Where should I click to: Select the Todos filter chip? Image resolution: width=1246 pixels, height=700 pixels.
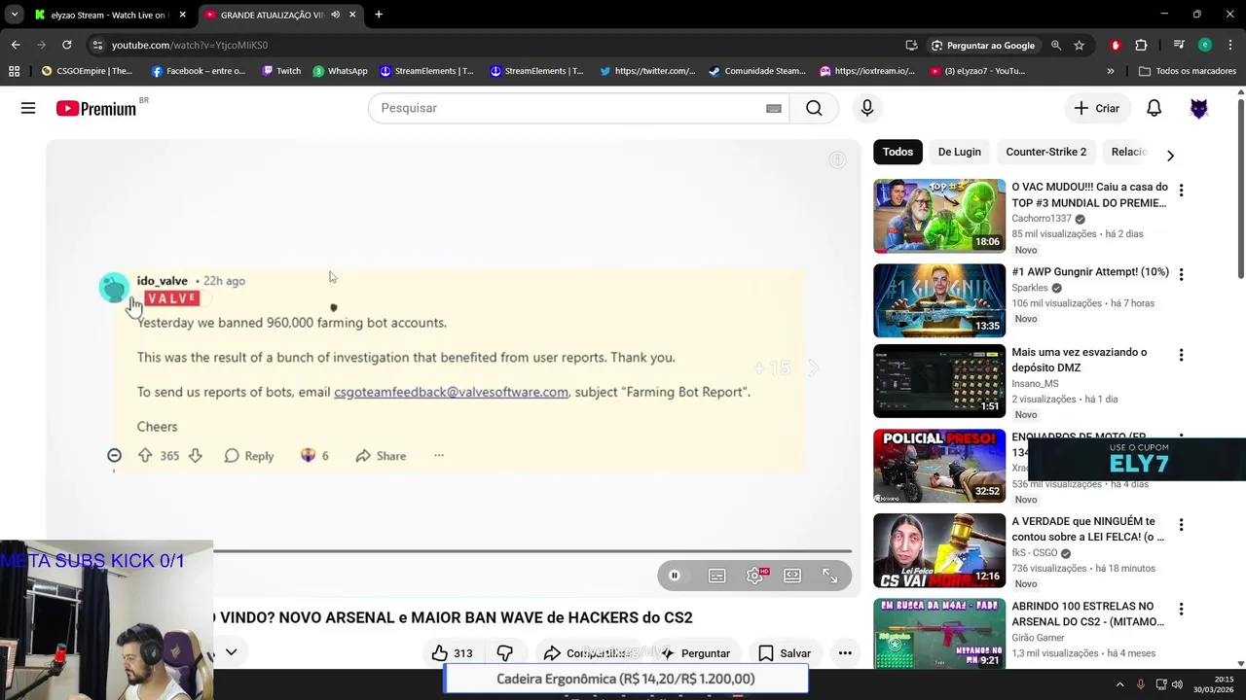[898, 152]
